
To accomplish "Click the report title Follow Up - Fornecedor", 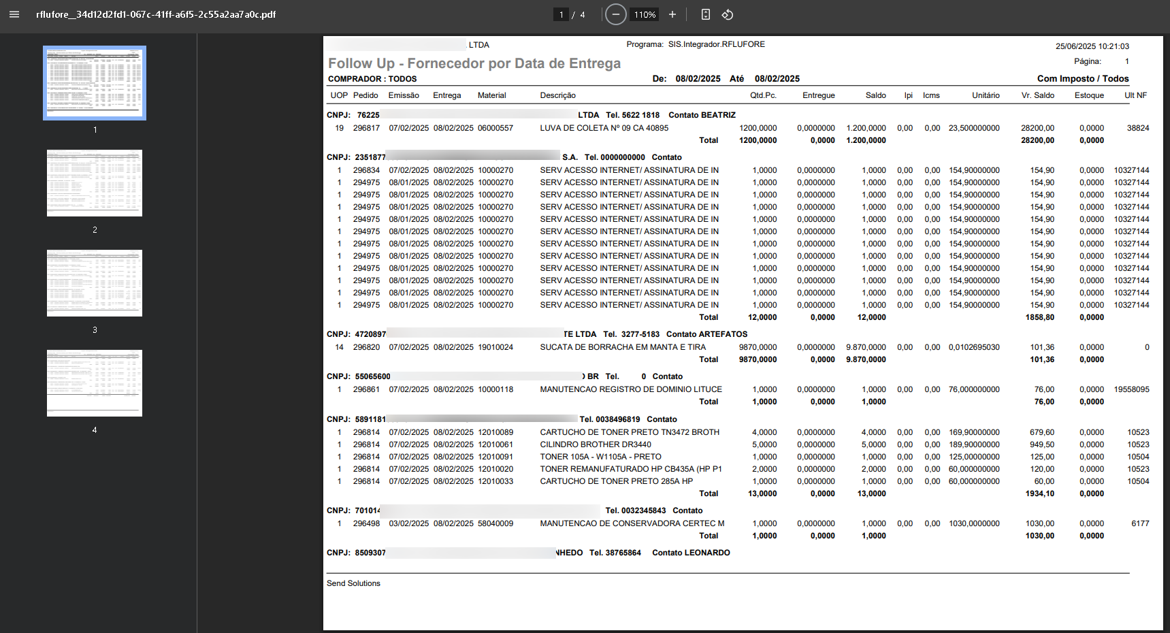I will 474,63.
